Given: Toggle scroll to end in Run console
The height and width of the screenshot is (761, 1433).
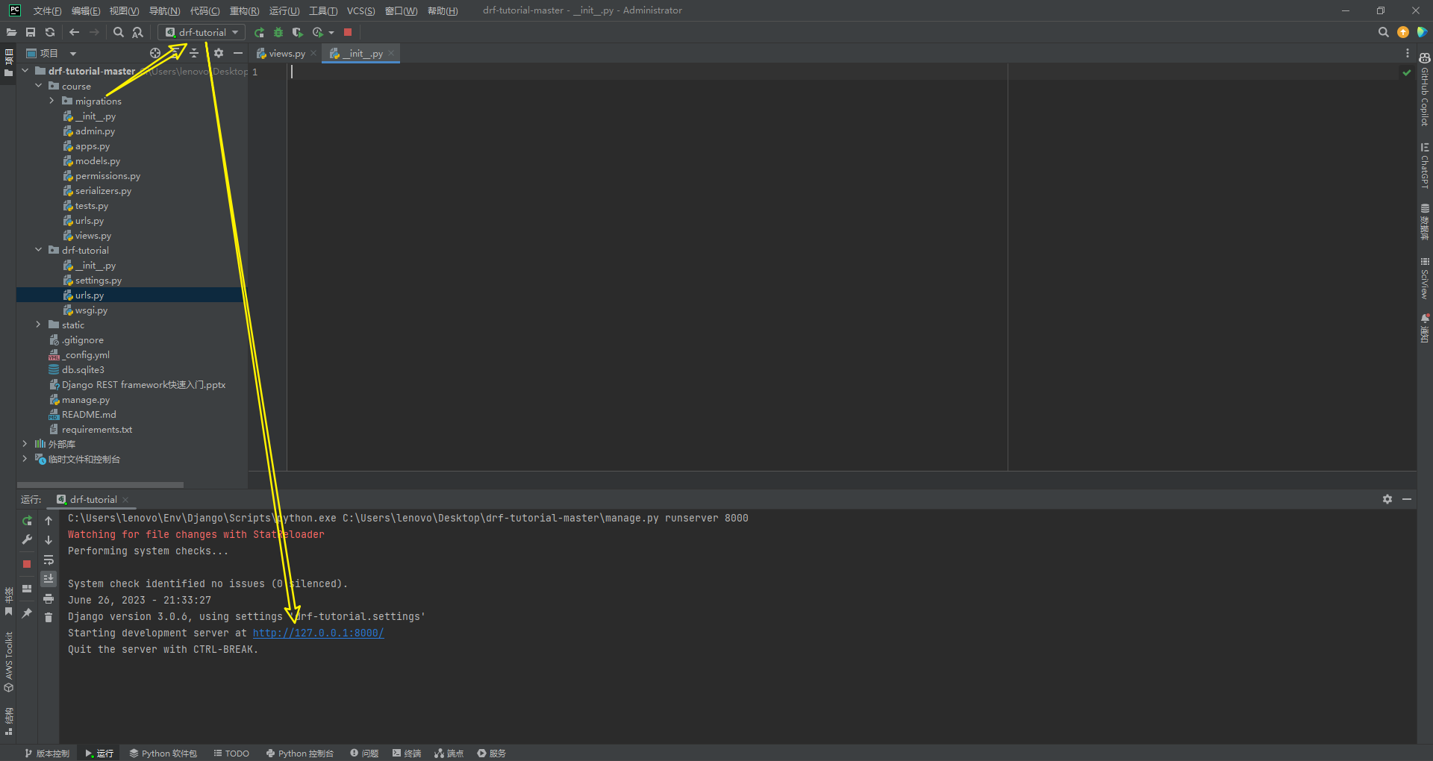Looking at the screenshot, I should 49,579.
